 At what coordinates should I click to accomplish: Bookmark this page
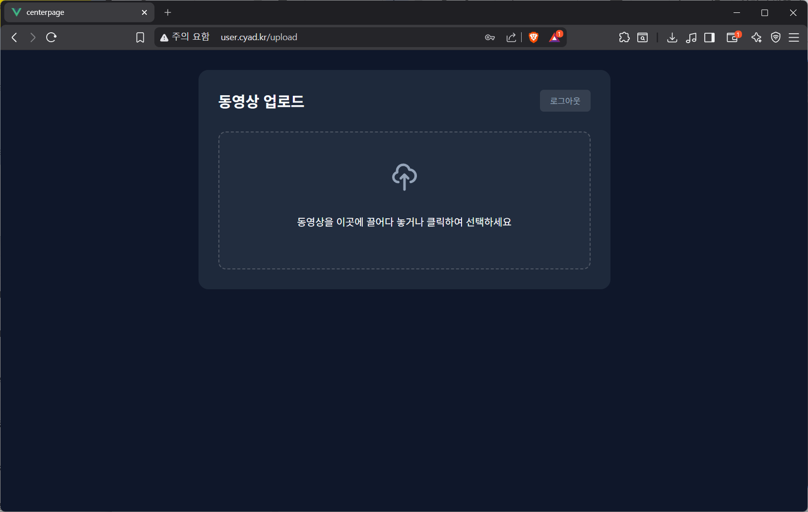[140, 37]
